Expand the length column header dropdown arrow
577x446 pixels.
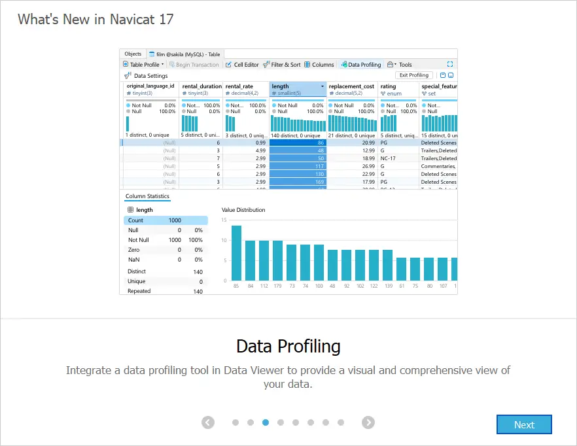coord(323,86)
